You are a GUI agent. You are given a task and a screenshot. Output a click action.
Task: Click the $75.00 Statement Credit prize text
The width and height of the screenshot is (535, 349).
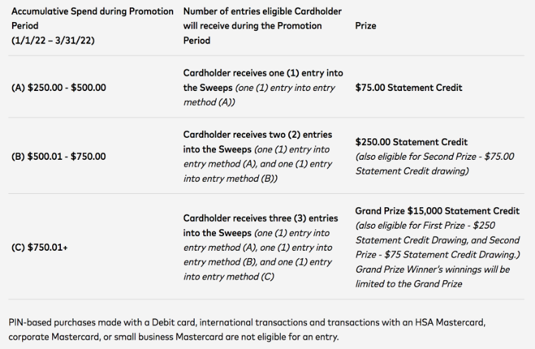(409, 88)
